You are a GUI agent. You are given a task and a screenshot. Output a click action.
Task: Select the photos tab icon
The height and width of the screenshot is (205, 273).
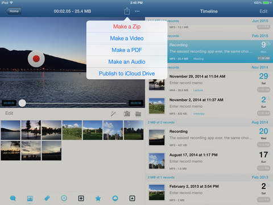[x=30, y=198]
